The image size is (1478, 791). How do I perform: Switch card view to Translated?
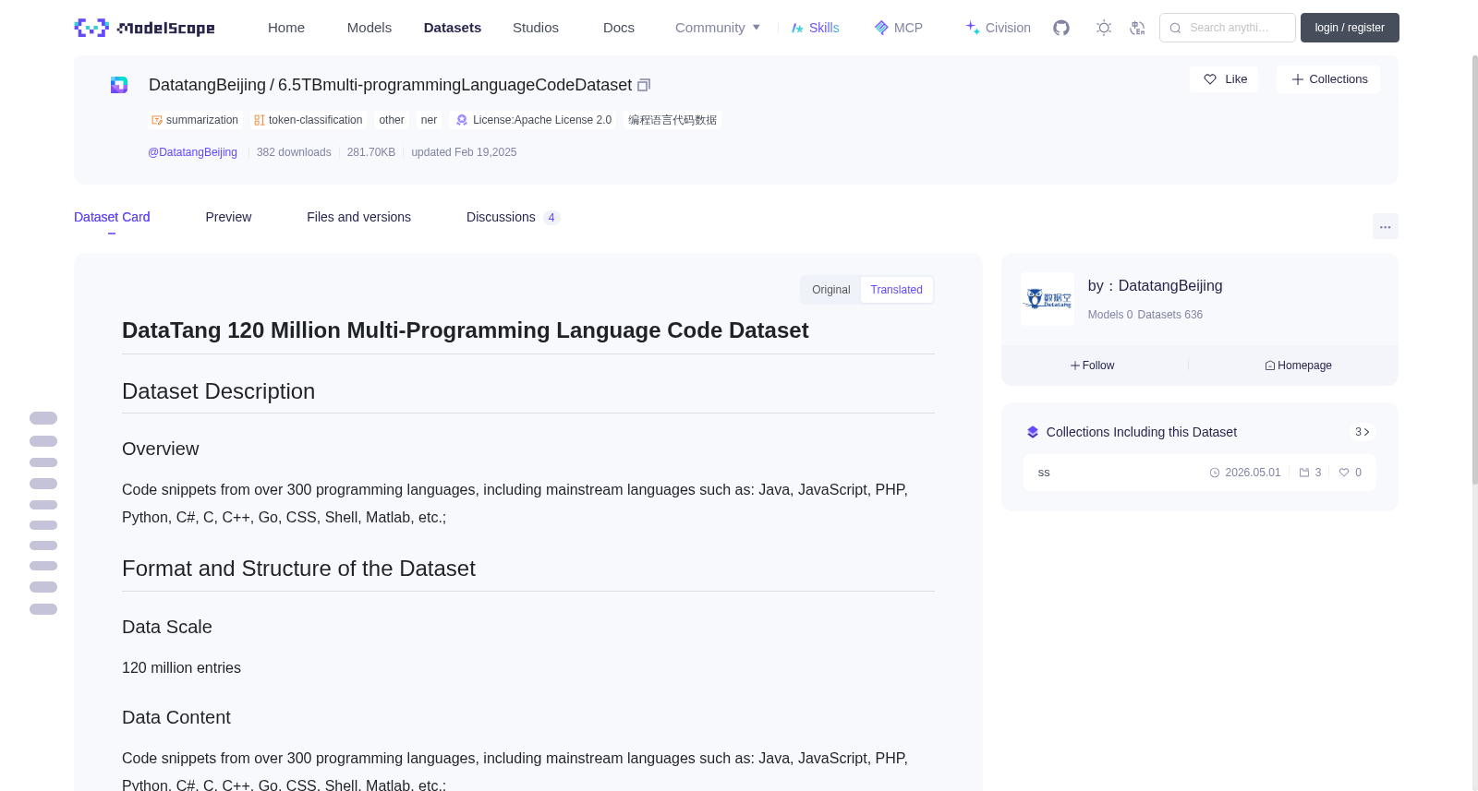[x=896, y=290]
